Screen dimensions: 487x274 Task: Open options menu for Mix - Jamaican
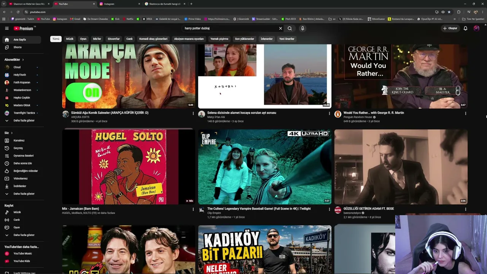tap(193, 209)
